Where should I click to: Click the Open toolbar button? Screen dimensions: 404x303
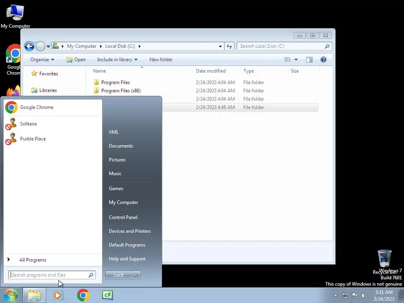[76, 60]
